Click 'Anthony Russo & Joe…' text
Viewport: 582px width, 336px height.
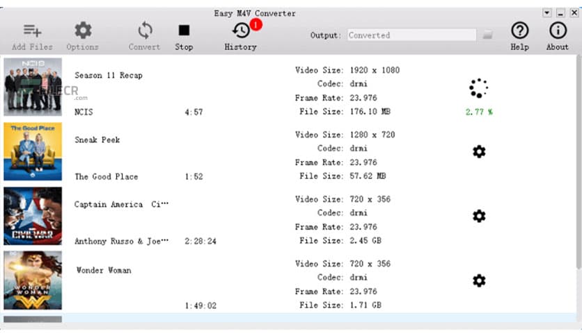coord(121,242)
